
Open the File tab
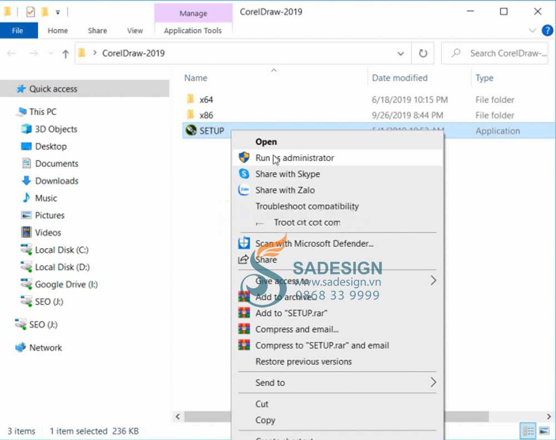tap(18, 31)
